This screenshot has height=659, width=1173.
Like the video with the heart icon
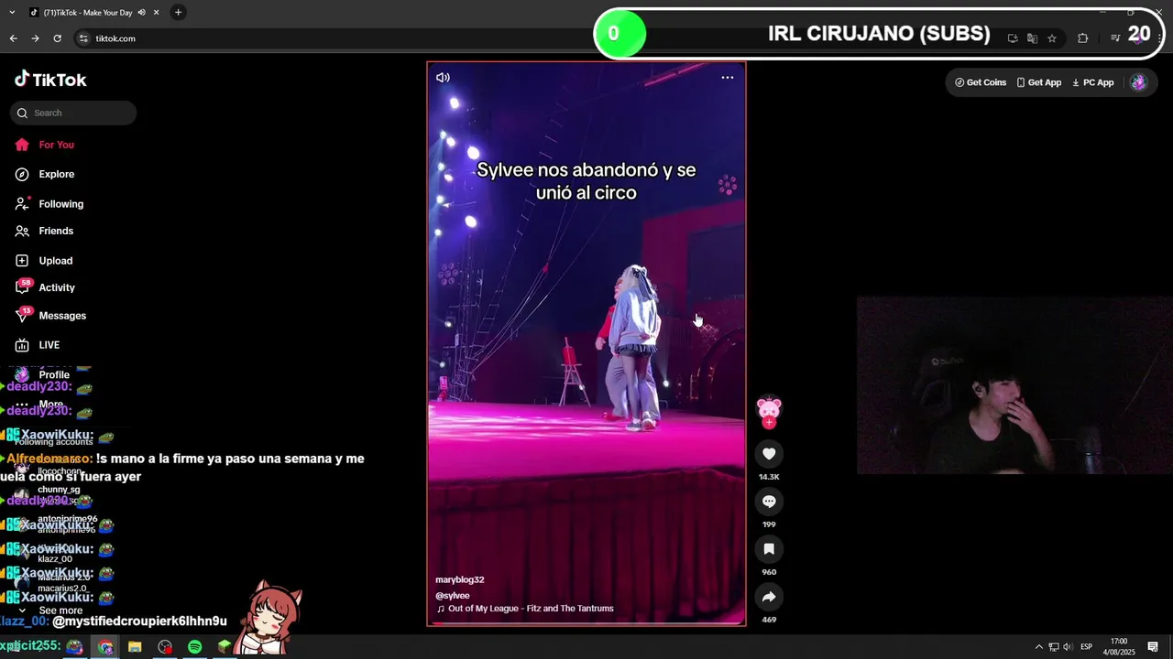tap(769, 454)
